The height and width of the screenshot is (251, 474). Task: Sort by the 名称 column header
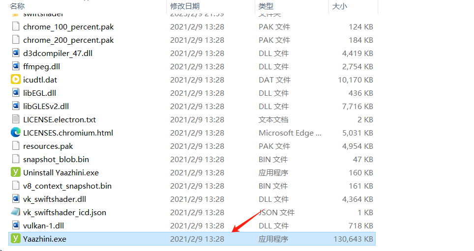click(x=17, y=6)
